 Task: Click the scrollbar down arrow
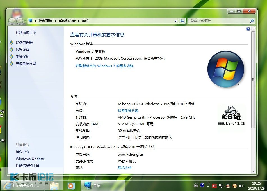(x=253, y=171)
